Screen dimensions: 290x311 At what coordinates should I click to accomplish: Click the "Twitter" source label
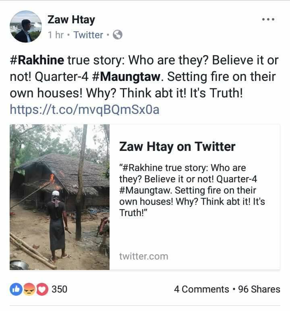click(88, 35)
